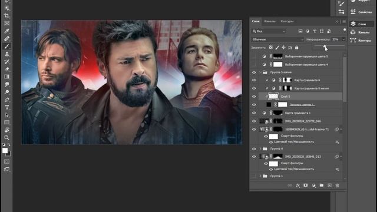Hide Карта градиента 6 layer
This screenshot has width=377, height=212.
point(254,80)
